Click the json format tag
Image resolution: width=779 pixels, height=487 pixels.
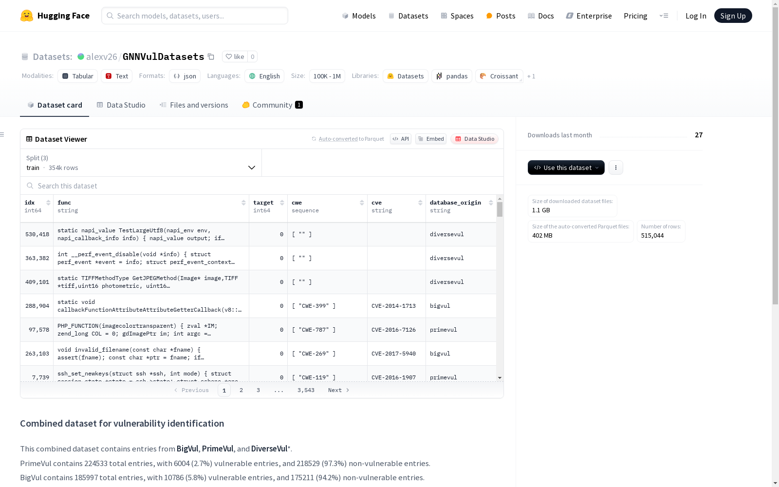(185, 76)
